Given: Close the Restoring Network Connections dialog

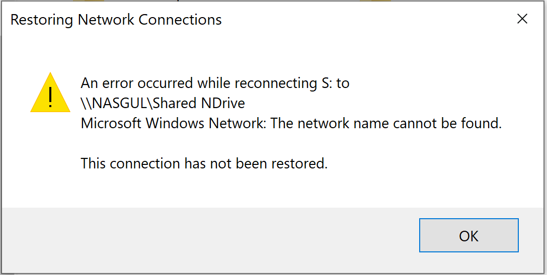Looking at the screenshot, I should click(522, 19).
